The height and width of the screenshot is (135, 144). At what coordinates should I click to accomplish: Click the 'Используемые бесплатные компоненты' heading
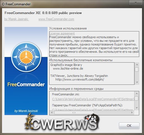coord(81,60)
